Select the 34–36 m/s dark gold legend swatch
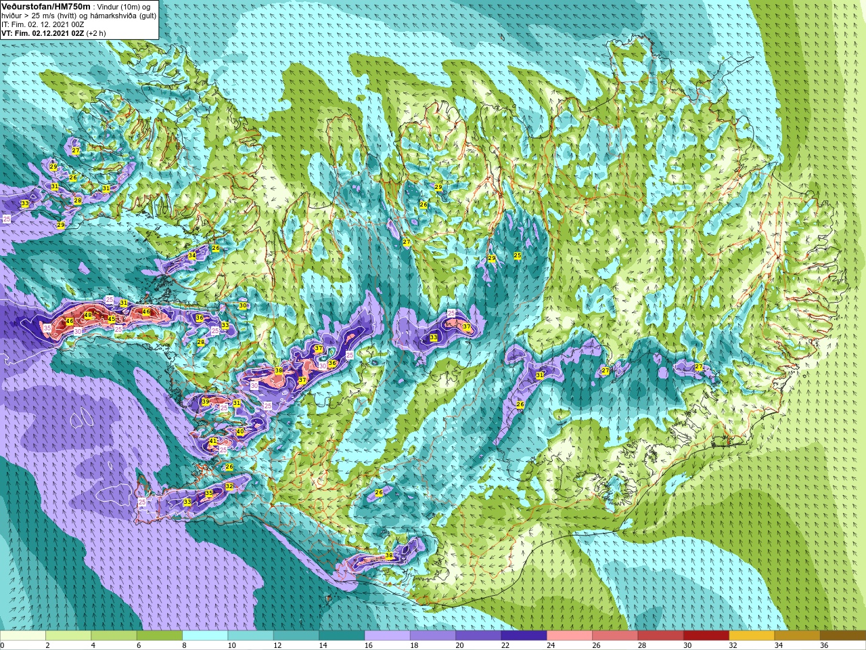Viewport: 866px width, 650px height. point(797,636)
